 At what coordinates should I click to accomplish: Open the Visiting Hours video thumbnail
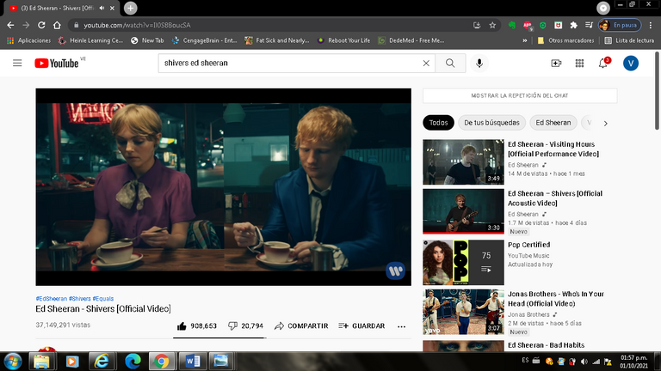(463, 162)
